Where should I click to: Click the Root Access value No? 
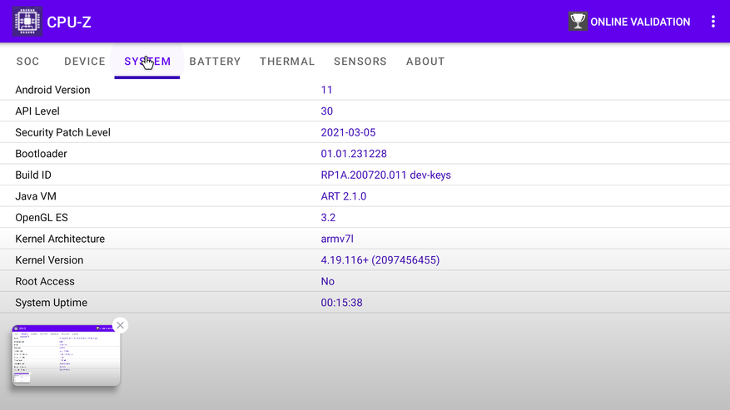coord(328,282)
